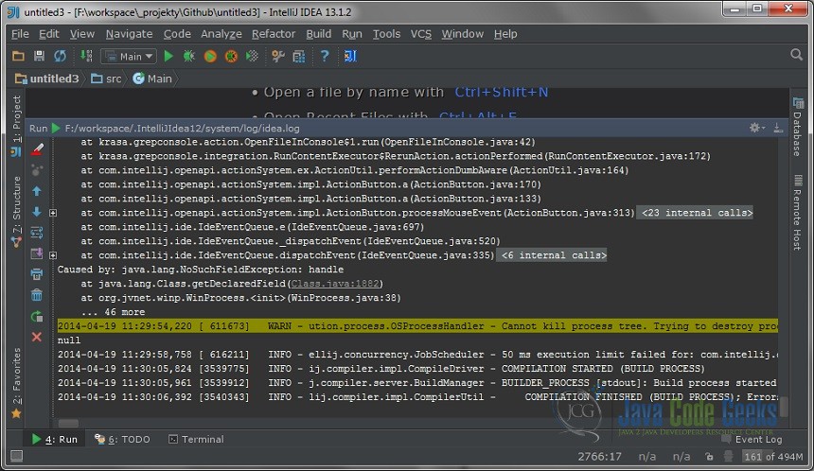Toggle Database tool window tab
This screenshot has width=814, height=471.
(x=797, y=126)
